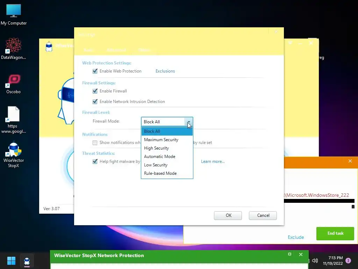Choose High Security firewall mode
Screen dimensions: 358x269
point(167,148)
